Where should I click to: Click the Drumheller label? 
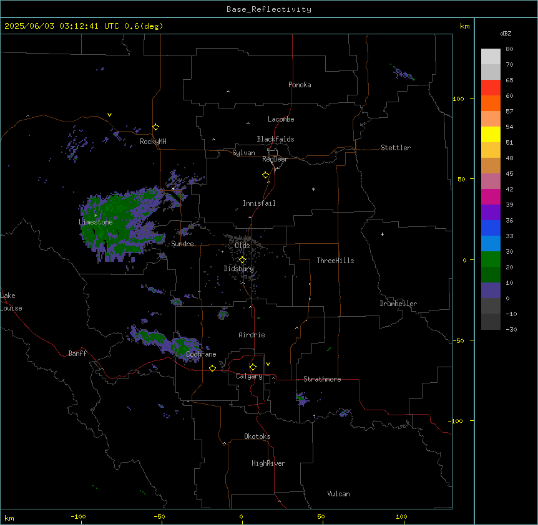pos(398,304)
